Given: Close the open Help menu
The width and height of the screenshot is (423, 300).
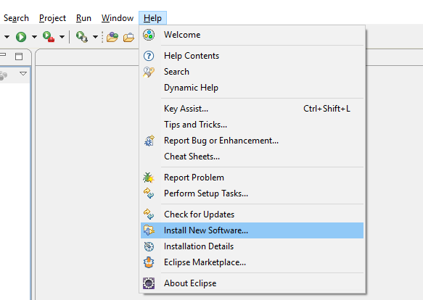Looking at the screenshot, I should click(x=152, y=18).
